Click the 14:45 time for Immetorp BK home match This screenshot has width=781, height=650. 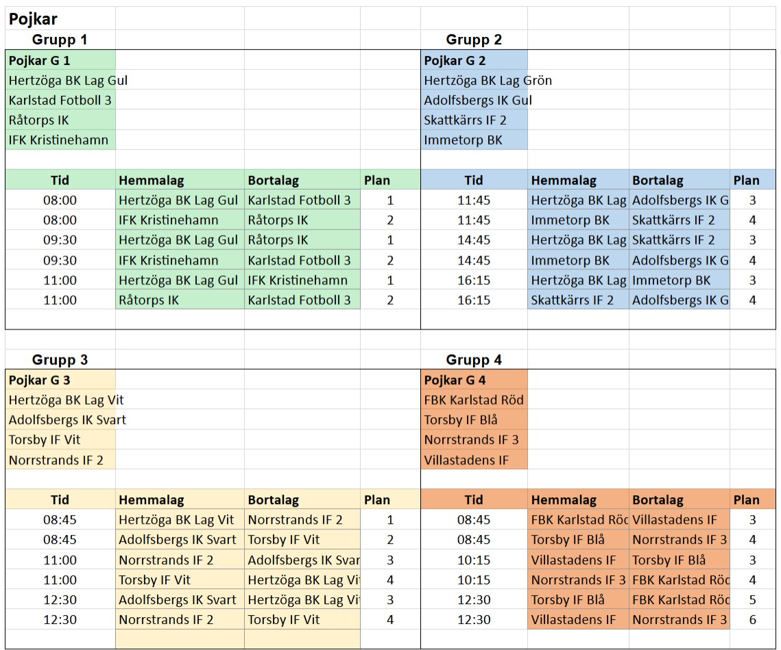click(473, 260)
